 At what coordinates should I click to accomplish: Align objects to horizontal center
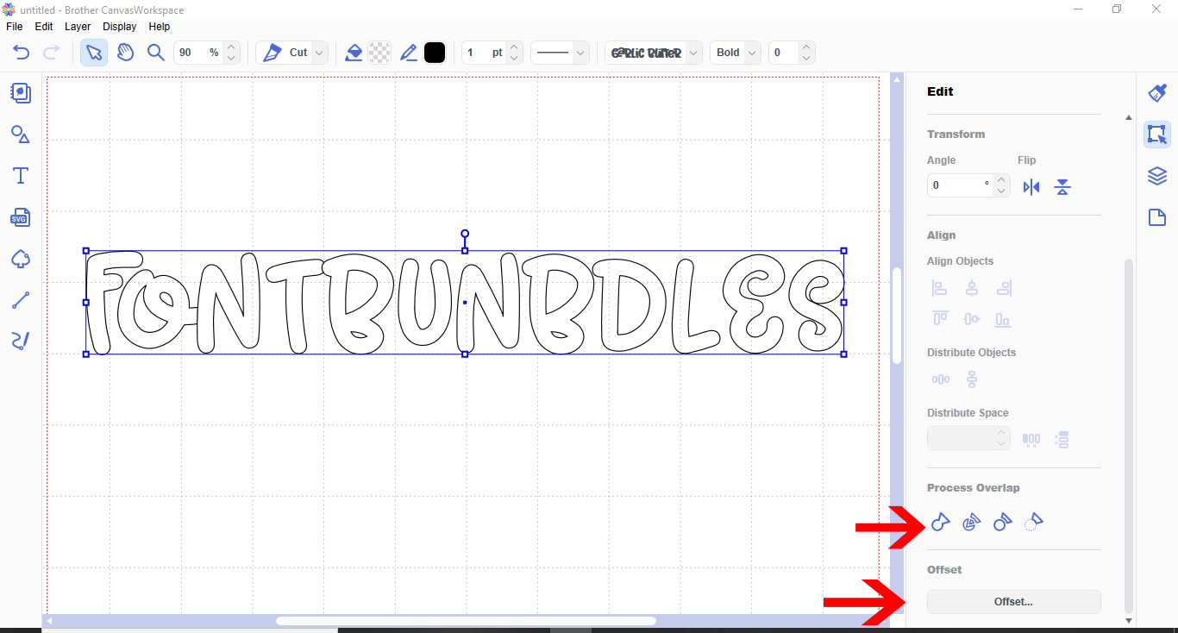point(972,288)
